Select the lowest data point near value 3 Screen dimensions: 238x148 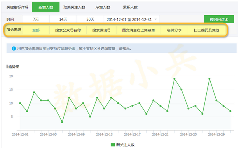coord(62,122)
